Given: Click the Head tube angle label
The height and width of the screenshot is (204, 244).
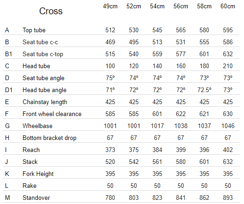Looking at the screenshot, I should (x=44, y=90).
